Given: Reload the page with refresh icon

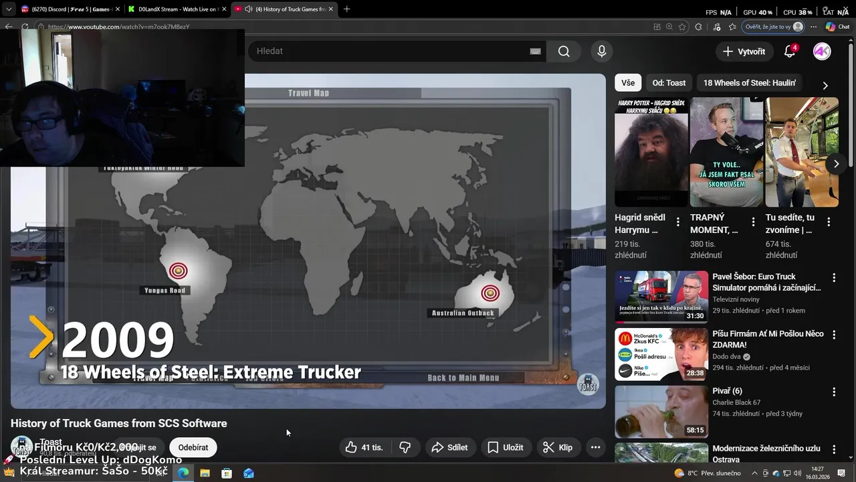Looking at the screenshot, I should (25, 27).
